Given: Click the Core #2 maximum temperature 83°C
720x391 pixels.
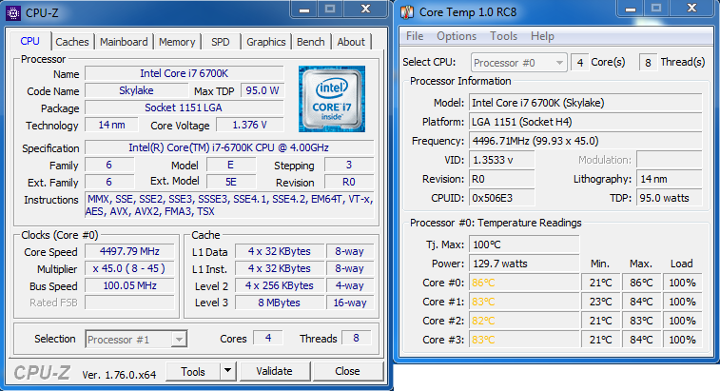Looking at the screenshot, I should [641, 321].
